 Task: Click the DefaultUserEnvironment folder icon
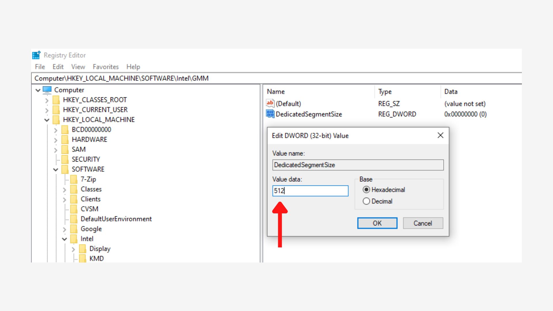point(74,219)
